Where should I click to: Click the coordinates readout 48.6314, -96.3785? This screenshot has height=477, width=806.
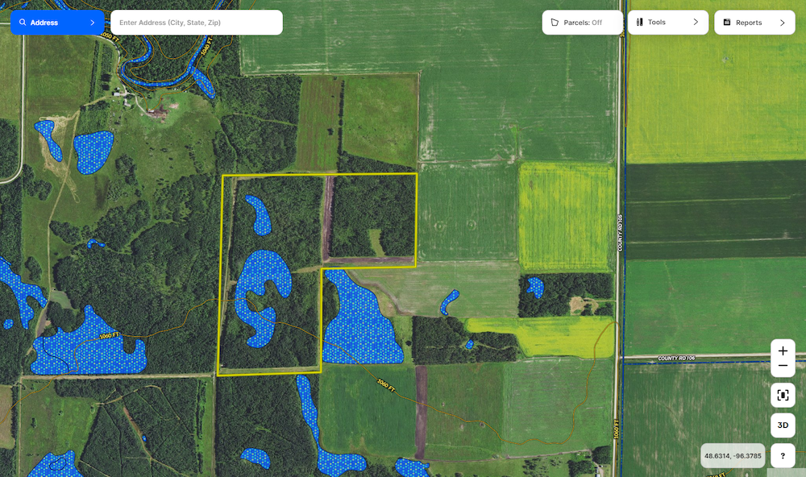733,456
